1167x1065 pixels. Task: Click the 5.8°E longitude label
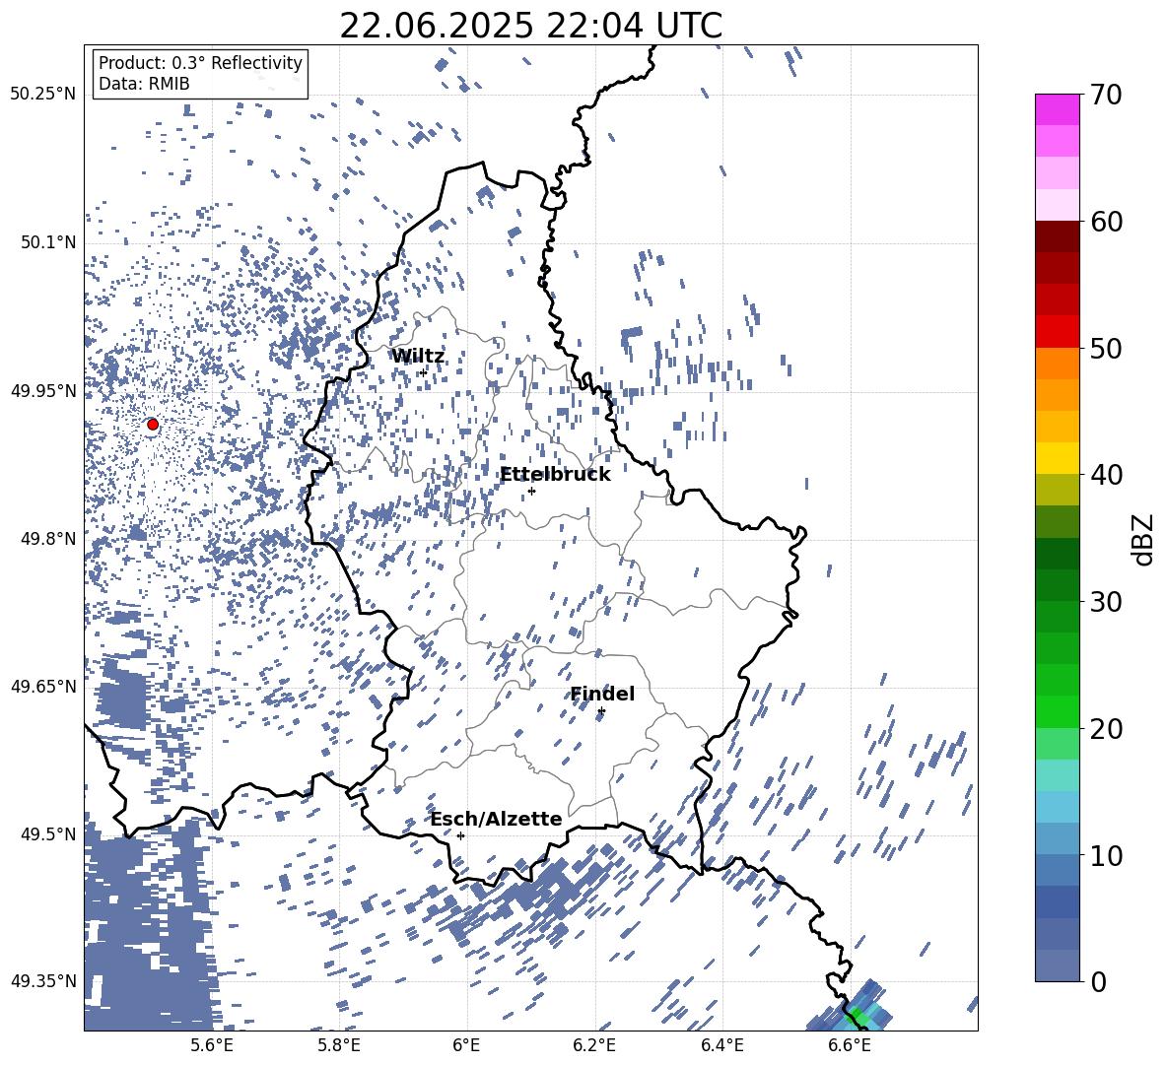(339, 1045)
